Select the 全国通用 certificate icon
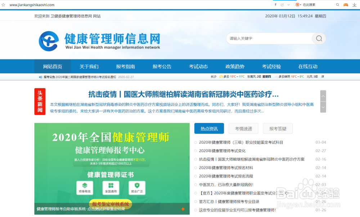This screenshot has width=360, height=217. [112, 187]
